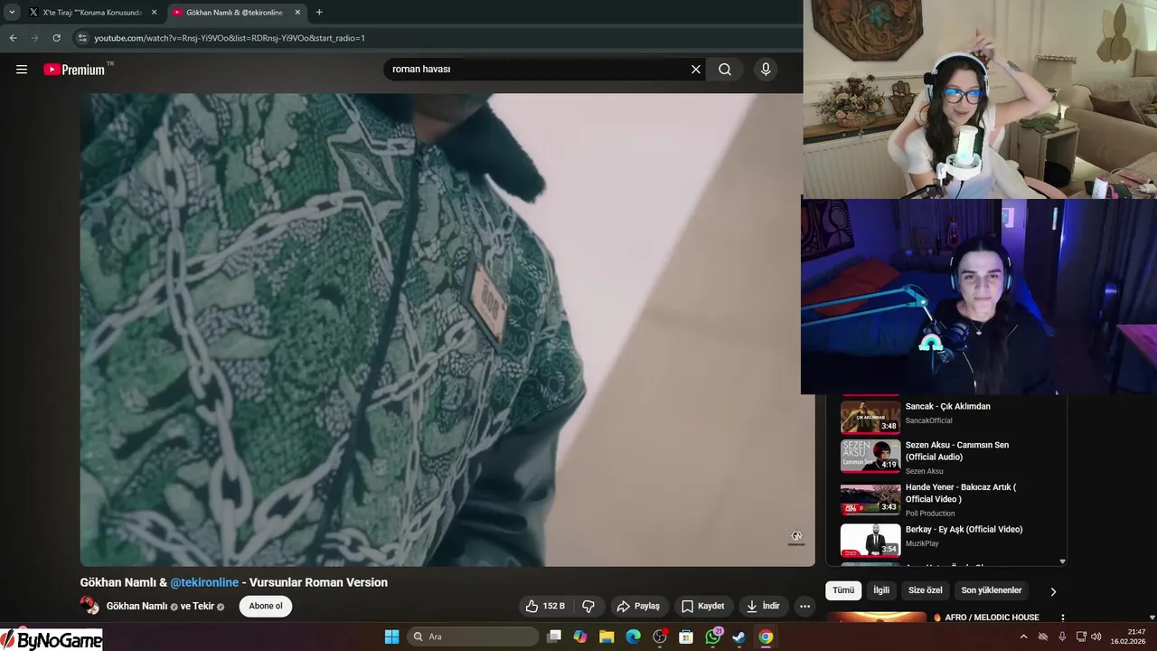The height and width of the screenshot is (651, 1157).
Task: Share the video via Paylaş
Action: coord(638,606)
